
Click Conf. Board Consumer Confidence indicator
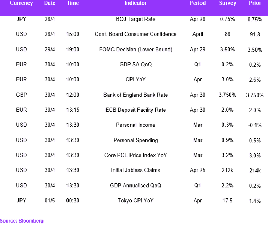[x=135, y=34]
